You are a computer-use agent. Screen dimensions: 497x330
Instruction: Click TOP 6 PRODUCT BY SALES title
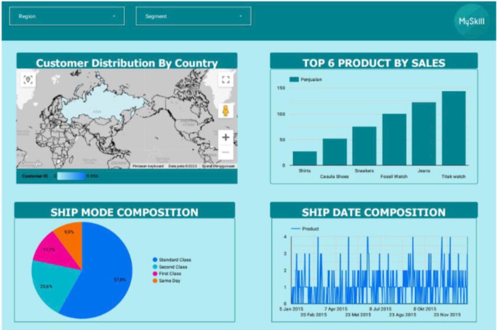[x=374, y=63]
